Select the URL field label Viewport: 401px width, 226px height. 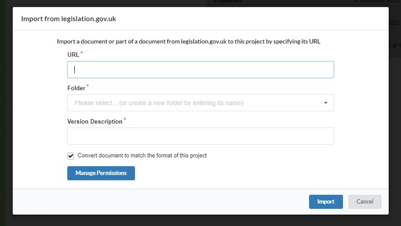(x=73, y=55)
